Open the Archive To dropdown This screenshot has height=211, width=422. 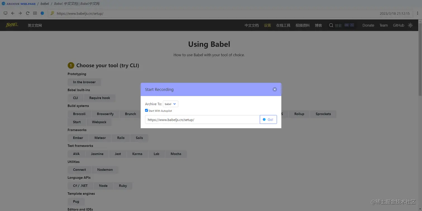170,104
